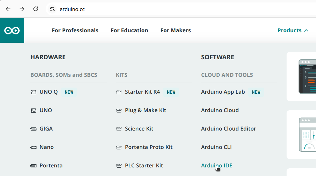Screen dimensions: 316x176
Task: Open the UNO boards link
Action: pyautogui.click(x=46, y=110)
